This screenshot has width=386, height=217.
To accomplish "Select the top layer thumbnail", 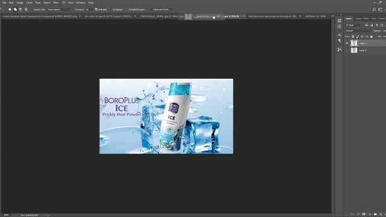I will coord(354,43).
